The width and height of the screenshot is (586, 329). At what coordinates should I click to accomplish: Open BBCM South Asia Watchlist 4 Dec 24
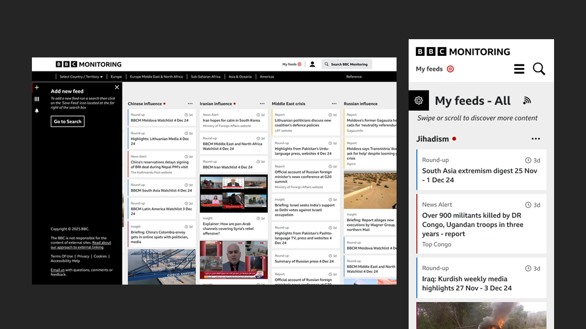pos(161,190)
